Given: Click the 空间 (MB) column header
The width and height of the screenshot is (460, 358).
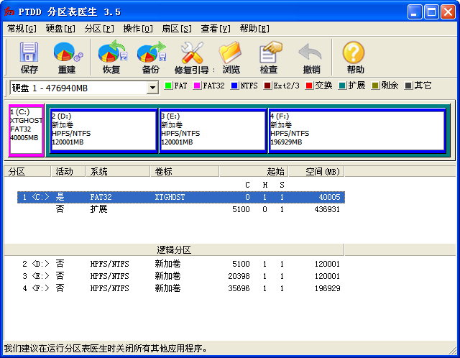Looking at the screenshot, I should (x=323, y=172).
